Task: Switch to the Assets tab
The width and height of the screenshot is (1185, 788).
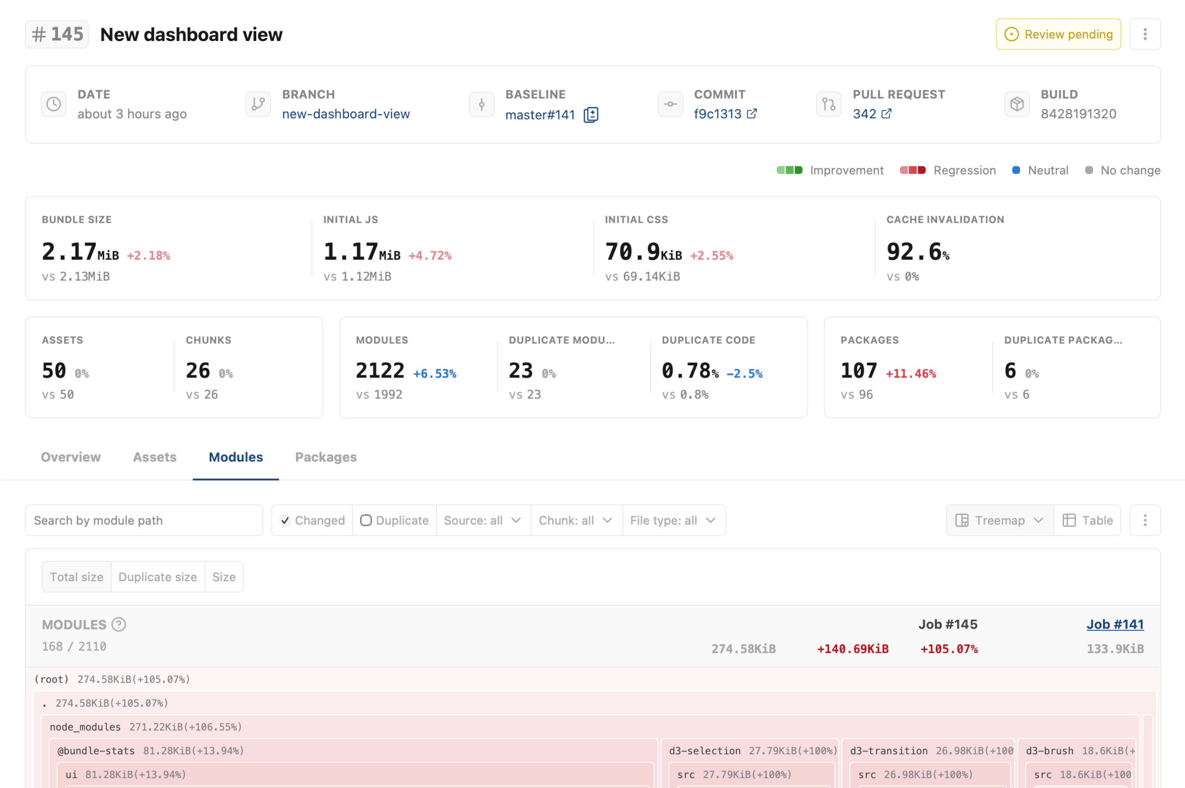Action: pyautogui.click(x=155, y=457)
